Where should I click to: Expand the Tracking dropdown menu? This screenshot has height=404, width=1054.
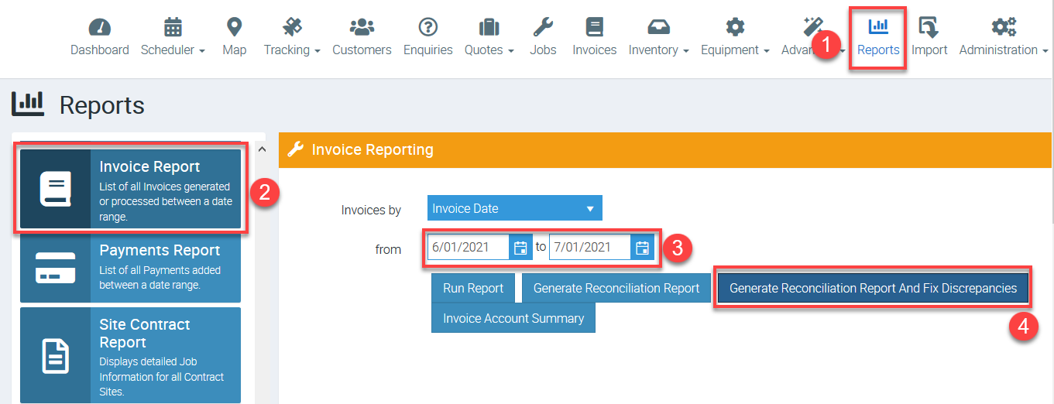click(291, 50)
